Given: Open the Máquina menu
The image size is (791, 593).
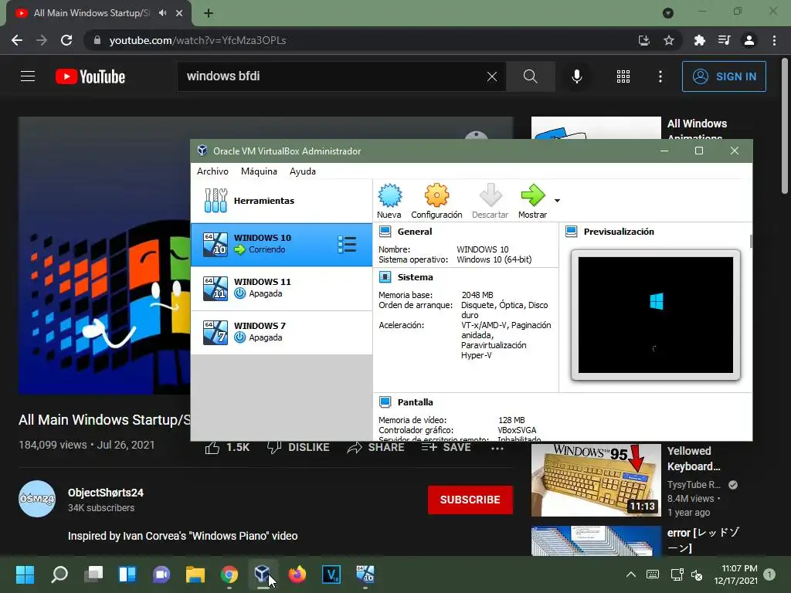Looking at the screenshot, I should 259,171.
